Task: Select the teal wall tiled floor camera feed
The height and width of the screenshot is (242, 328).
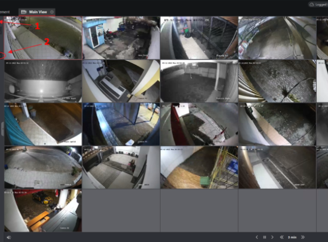Action: click(x=43, y=124)
